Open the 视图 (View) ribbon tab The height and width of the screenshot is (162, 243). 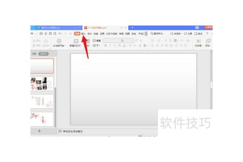[x=128, y=34]
